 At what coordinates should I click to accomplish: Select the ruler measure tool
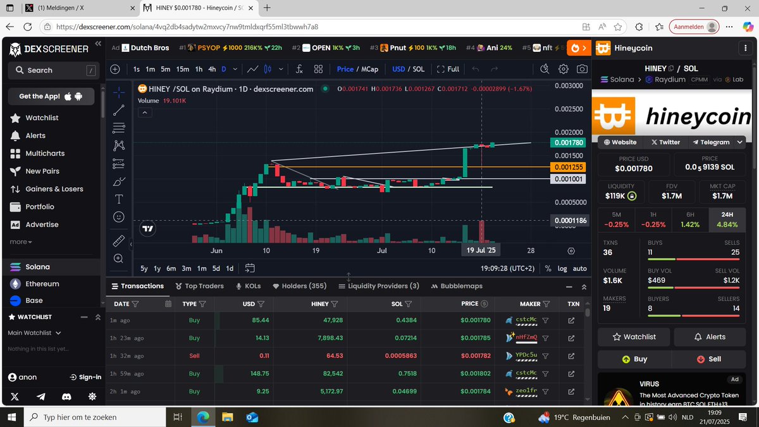coord(118,241)
